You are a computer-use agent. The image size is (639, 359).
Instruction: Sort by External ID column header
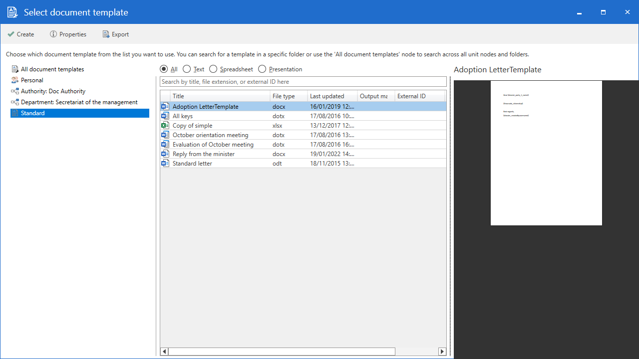tap(420, 96)
